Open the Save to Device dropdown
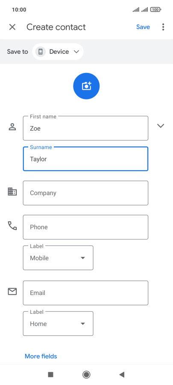 click(x=58, y=52)
